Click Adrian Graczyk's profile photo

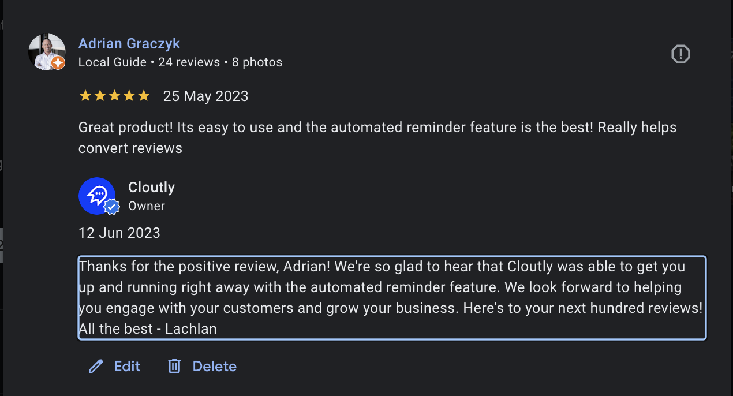coord(47,52)
